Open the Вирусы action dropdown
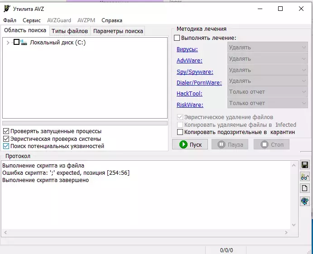 [268, 48]
